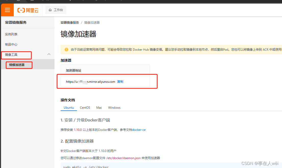
Task: Click the home icon next to 工作台
Action: (x=50, y=10)
